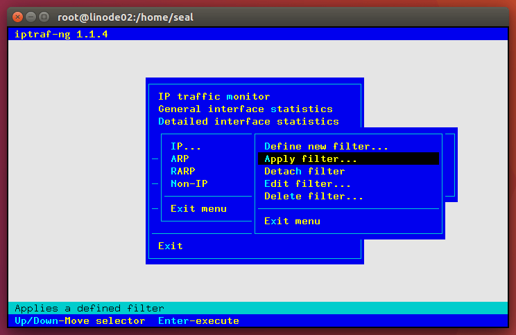Minimize the terminal window
Image resolution: width=516 pixels, height=335 pixels.
[x=30, y=16]
